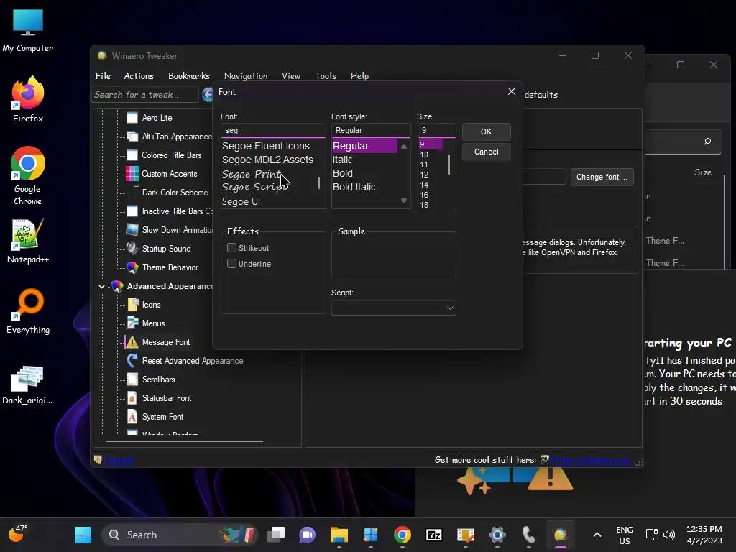Click the Size input field
Image resolution: width=736 pixels, height=552 pixels.
point(436,131)
